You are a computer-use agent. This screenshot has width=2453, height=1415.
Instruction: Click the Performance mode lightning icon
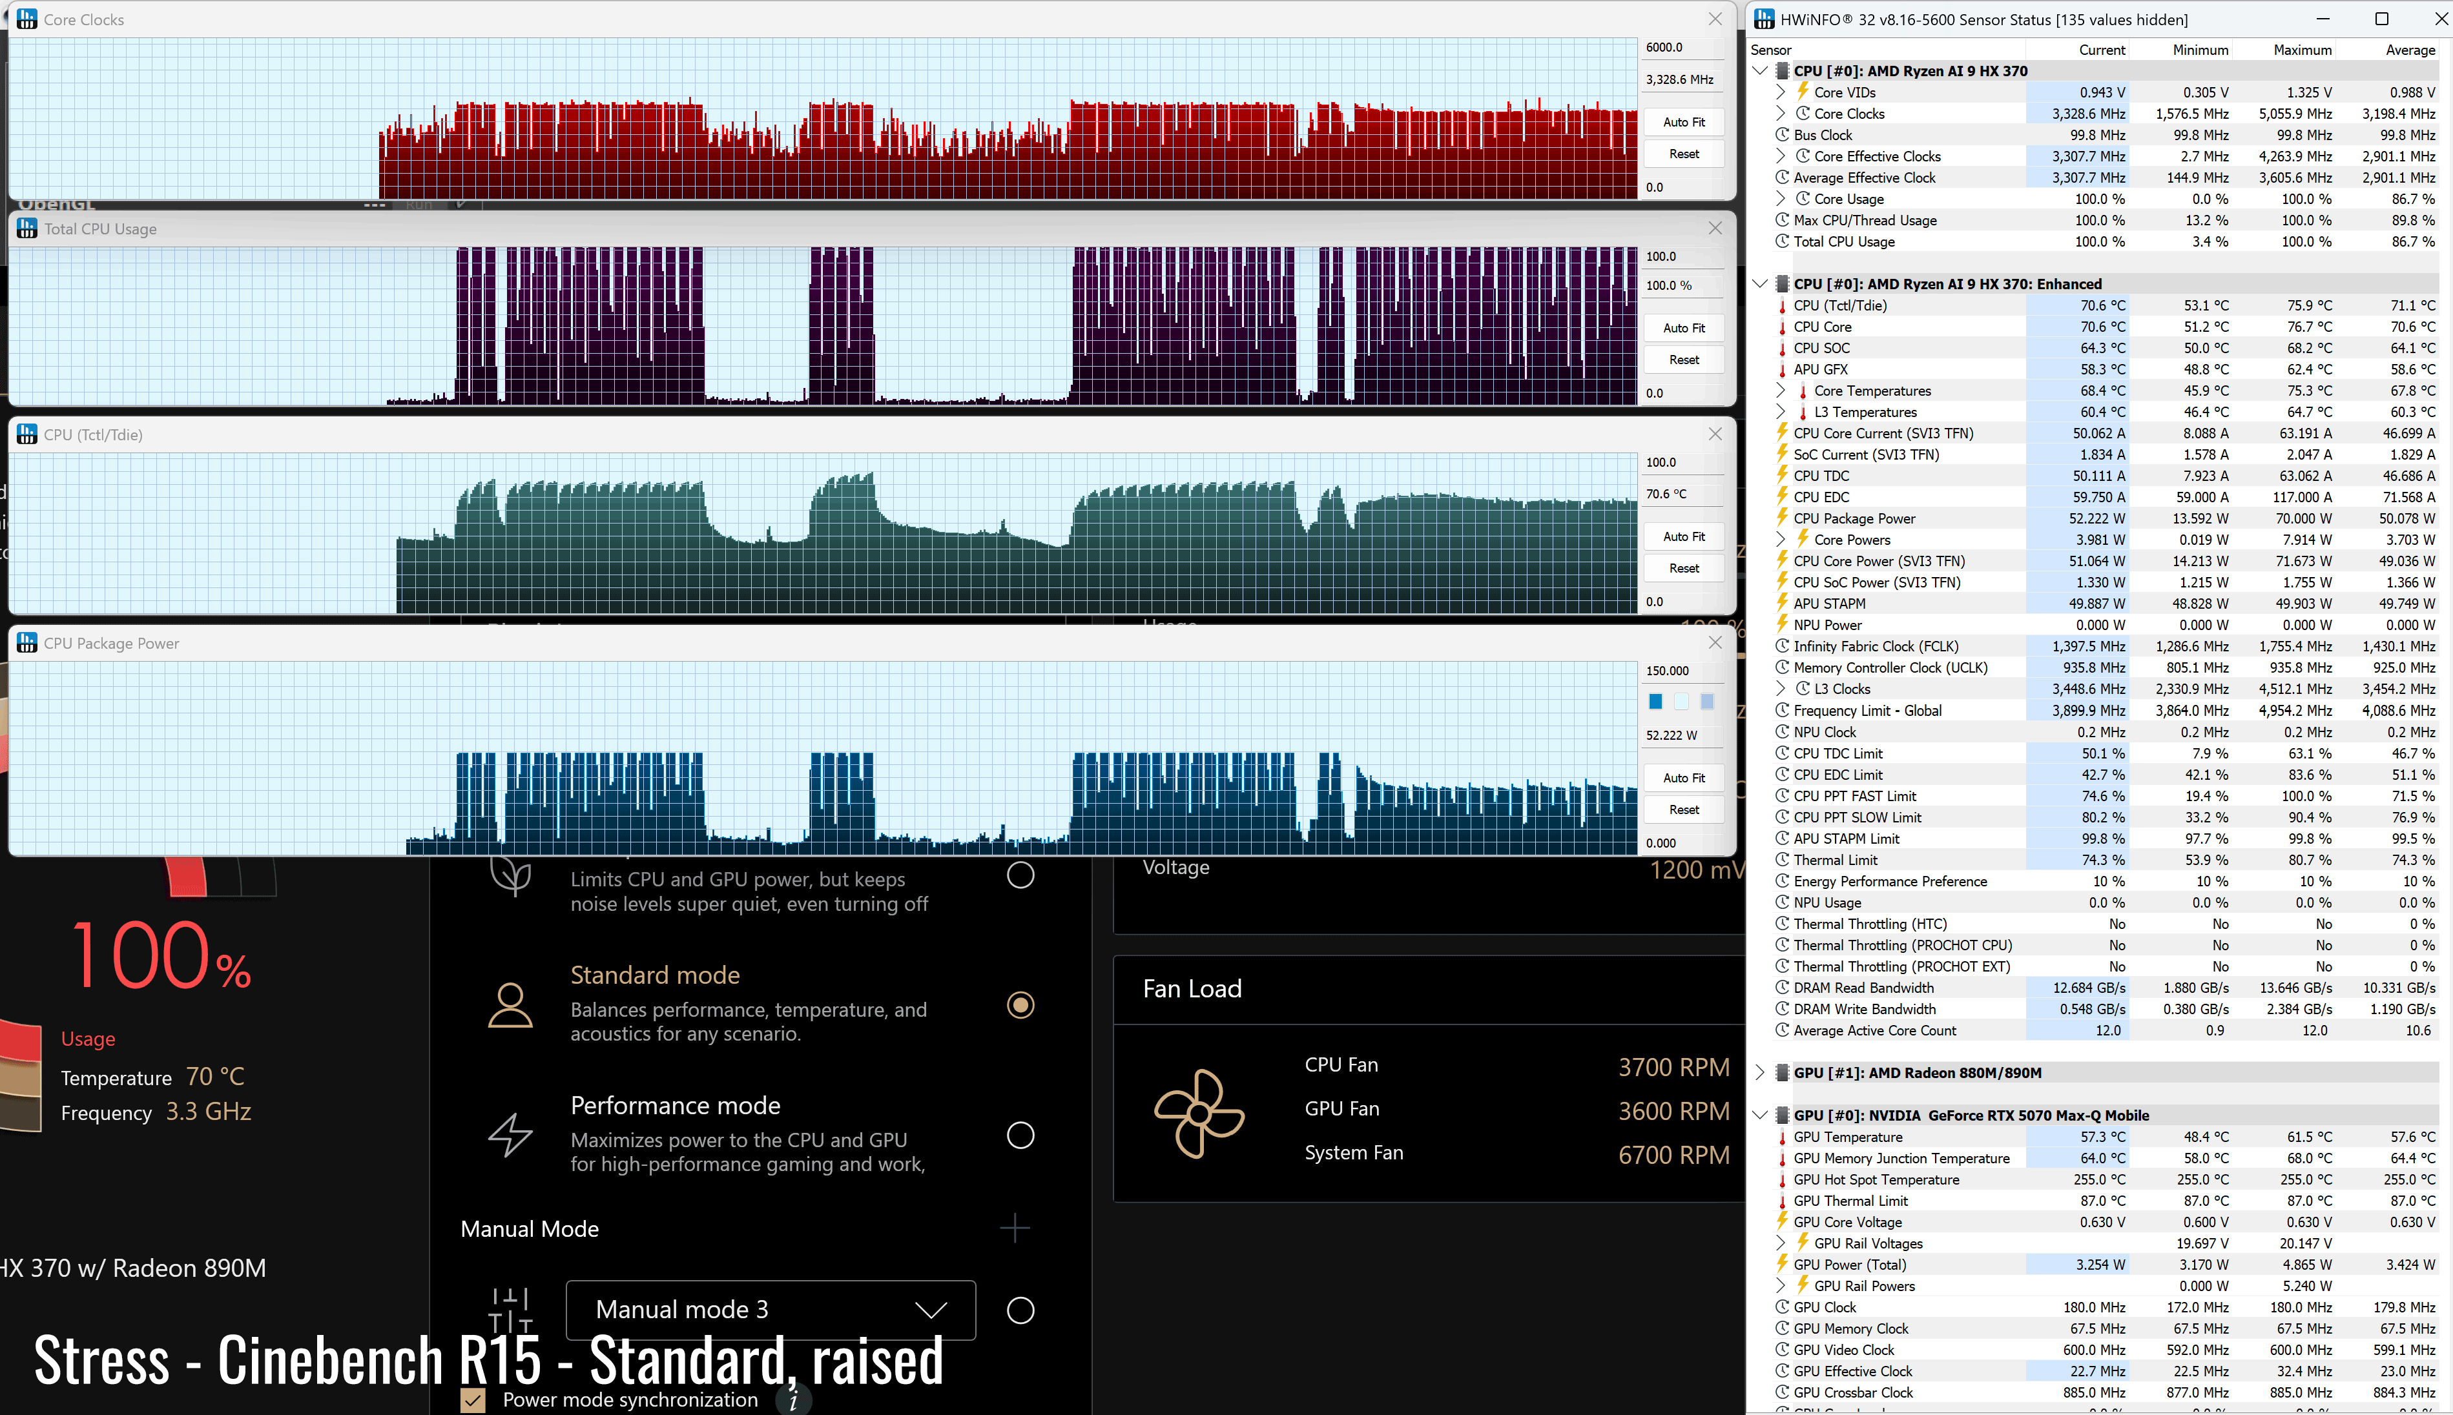(x=510, y=1135)
